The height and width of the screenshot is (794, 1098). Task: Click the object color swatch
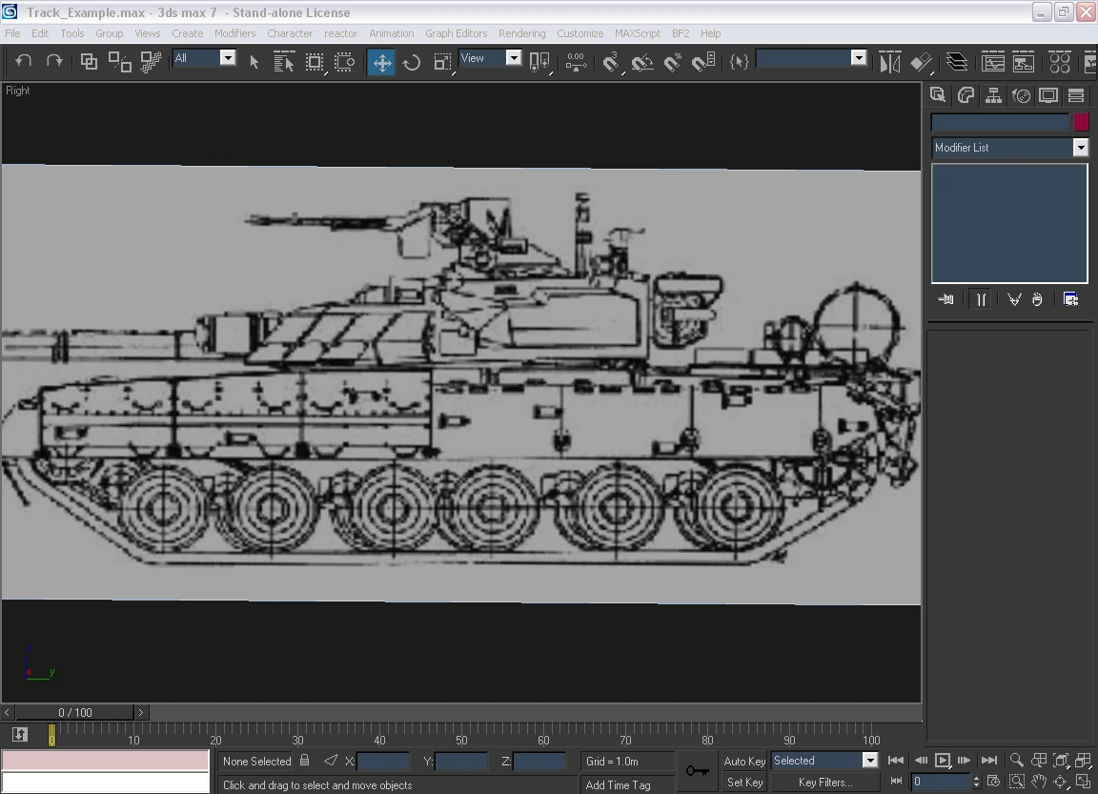click(1080, 122)
